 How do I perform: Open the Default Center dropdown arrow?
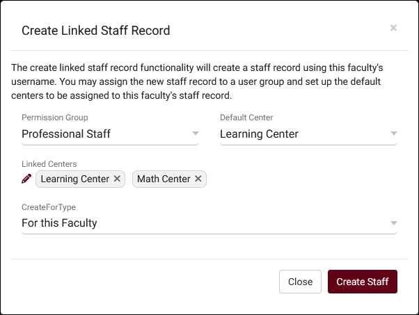(393, 134)
